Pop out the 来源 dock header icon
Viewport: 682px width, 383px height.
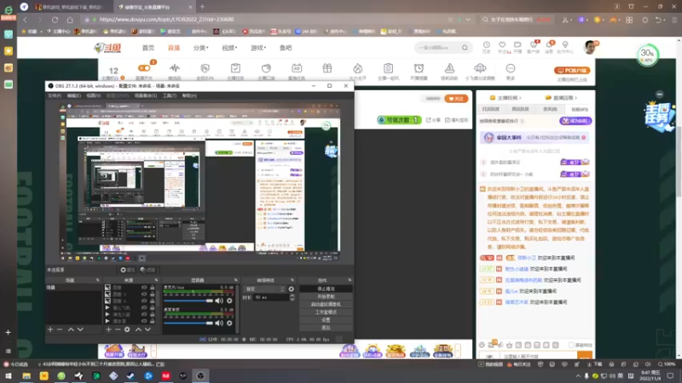tap(156, 280)
